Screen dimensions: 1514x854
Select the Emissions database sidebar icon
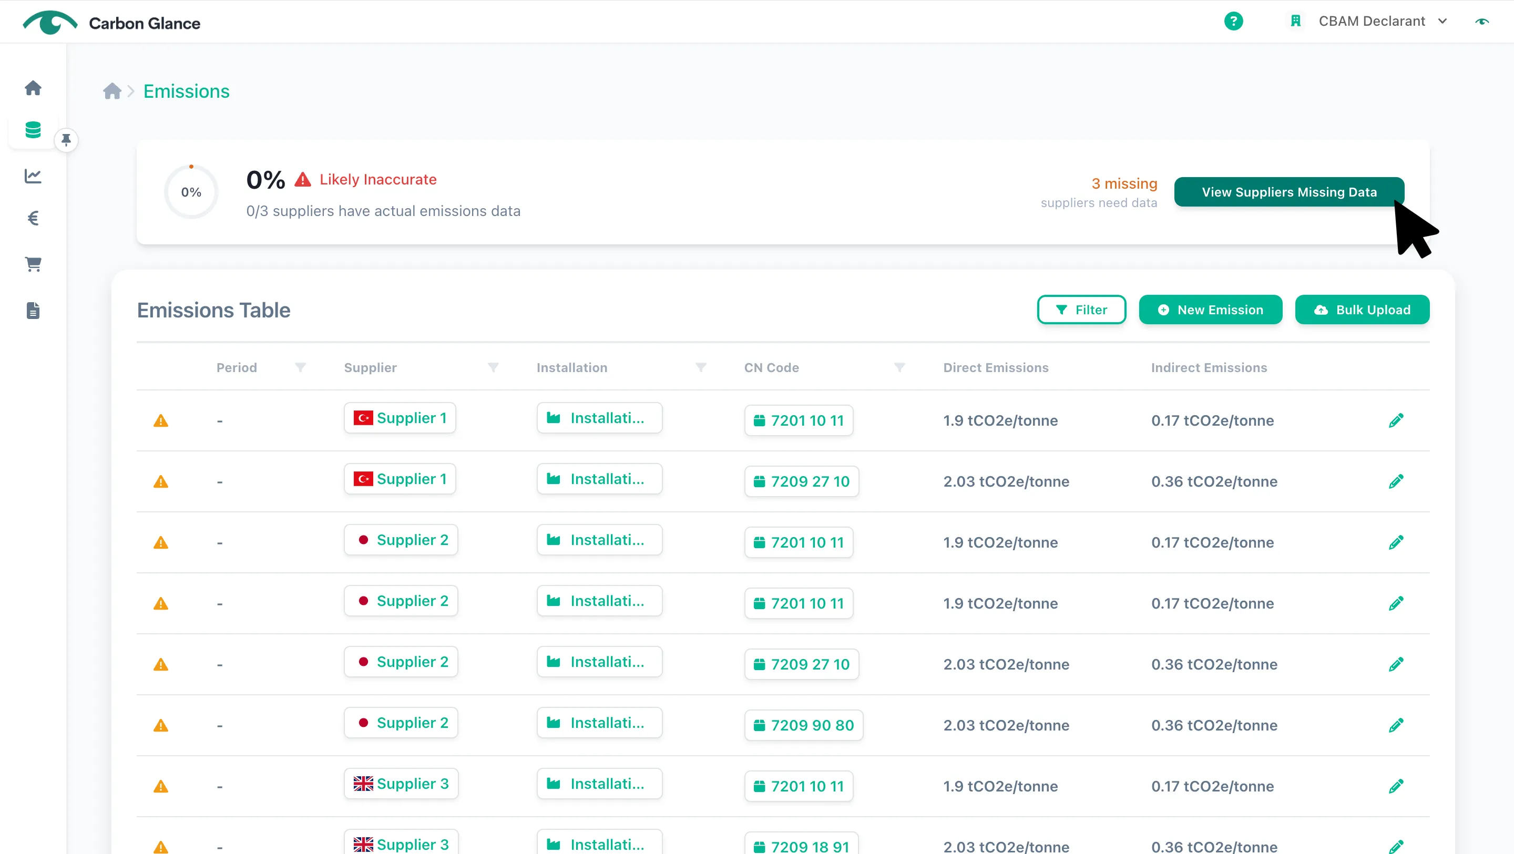click(33, 130)
